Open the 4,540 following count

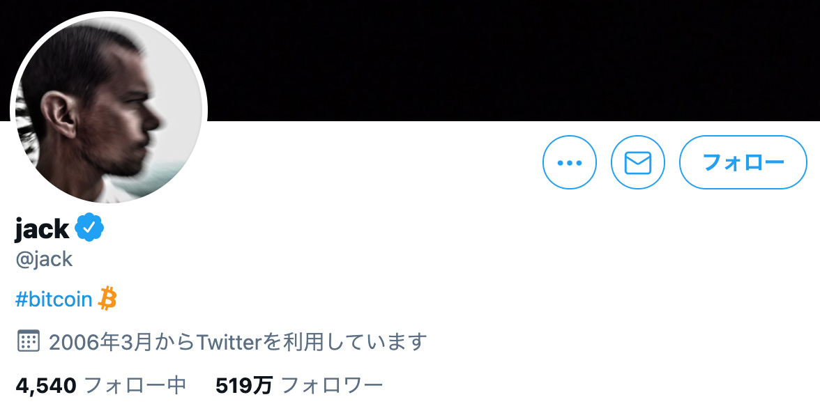(46, 386)
